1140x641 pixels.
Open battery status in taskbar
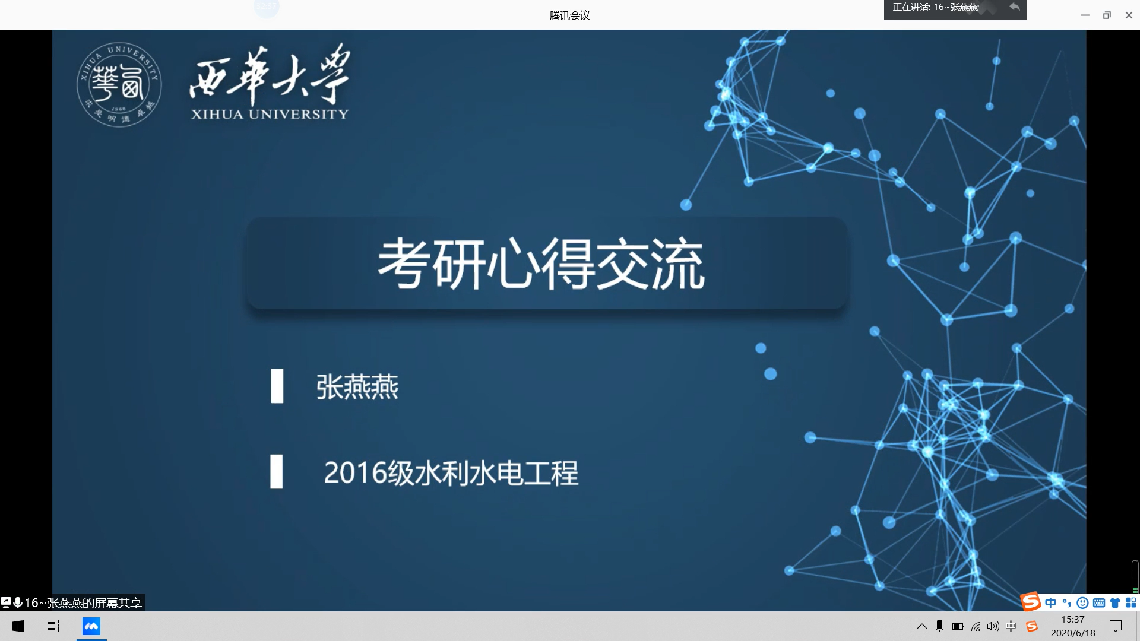[958, 626]
